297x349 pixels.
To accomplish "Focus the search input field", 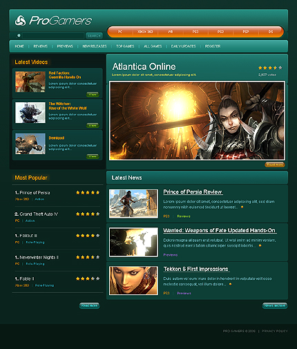I will coord(53,36).
